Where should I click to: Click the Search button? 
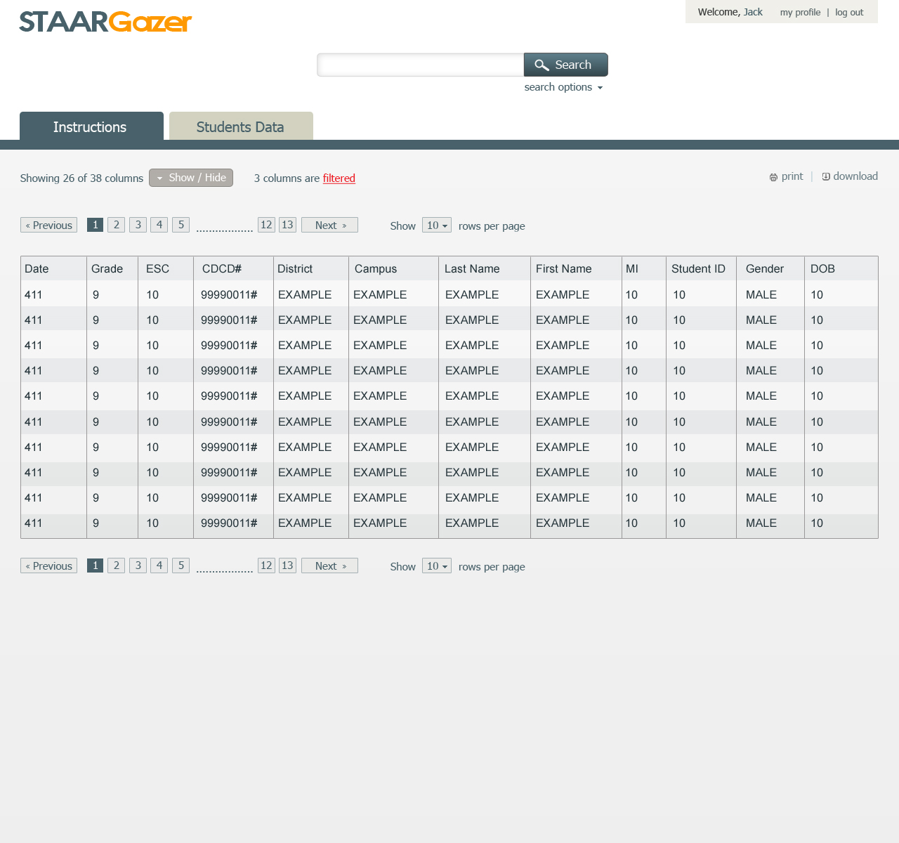click(x=566, y=65)
